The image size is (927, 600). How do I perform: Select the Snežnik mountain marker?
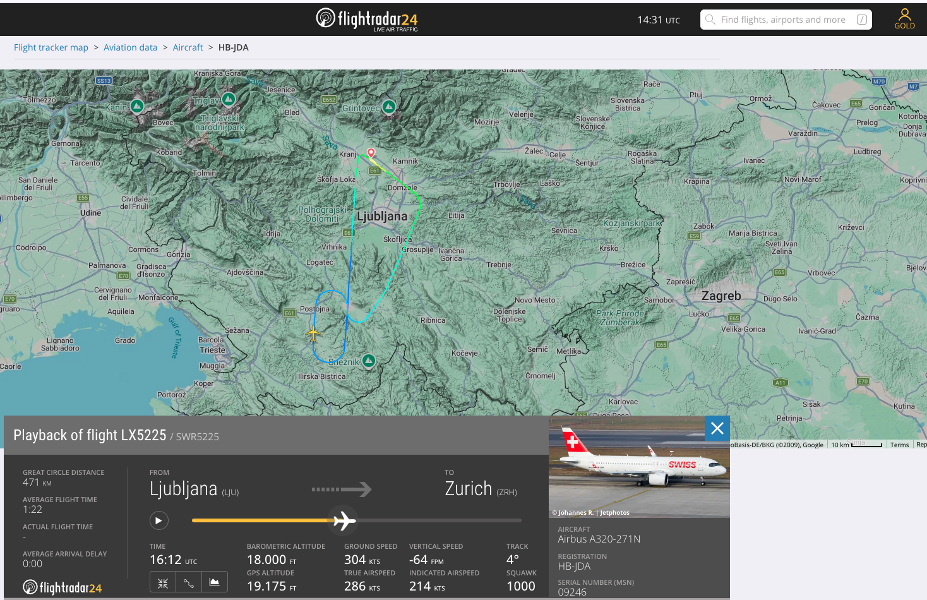pos(369,361)
